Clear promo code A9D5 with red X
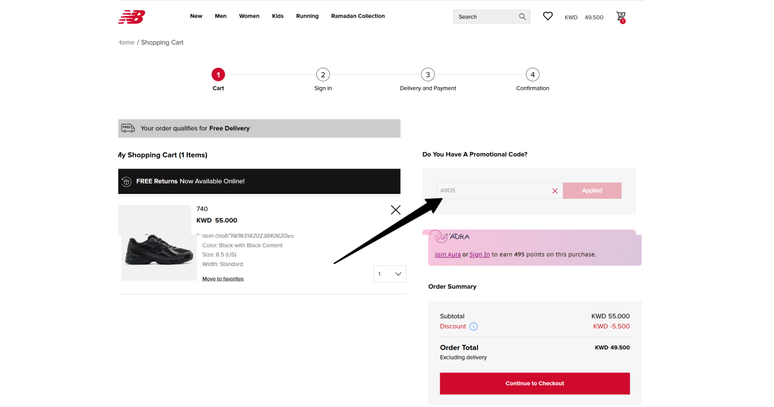 [x=555, y=191]
